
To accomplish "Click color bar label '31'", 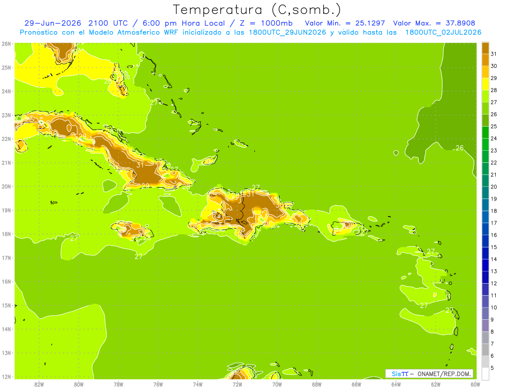I will click(494, 54).
